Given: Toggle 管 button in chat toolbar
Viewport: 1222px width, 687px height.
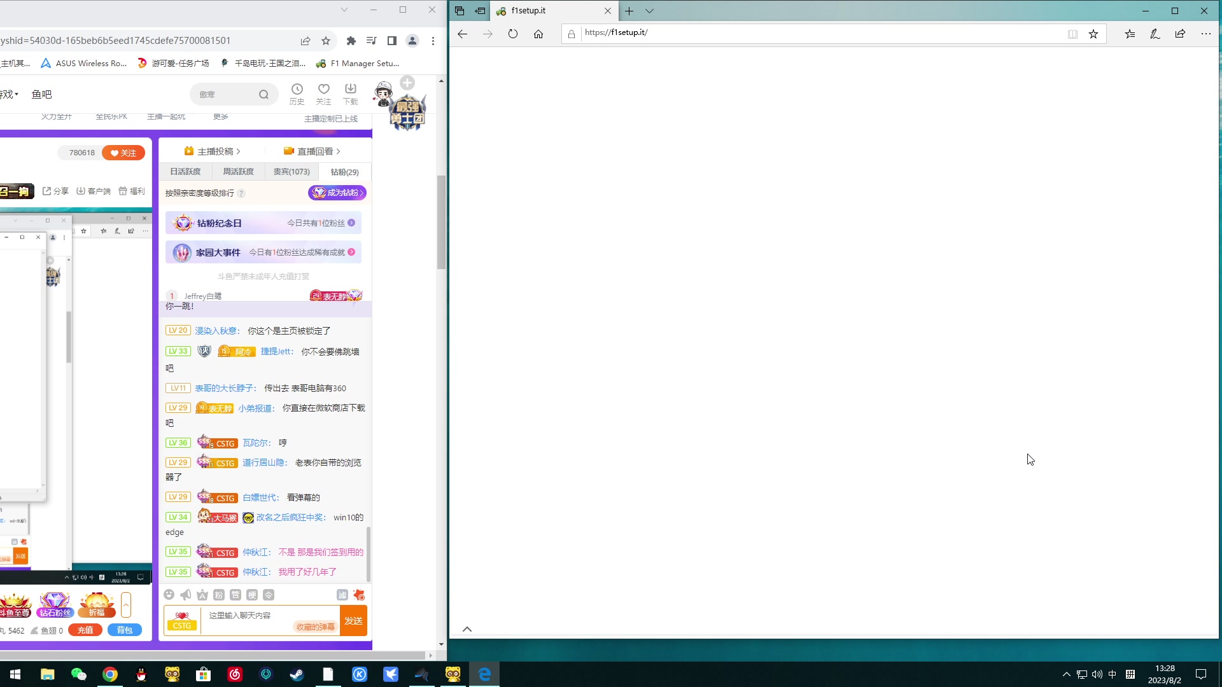Looking at the screenshot, I should point(235,595).
